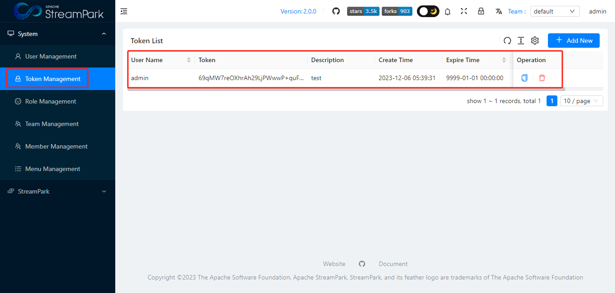Collapse the sidebar with the hamburger icon
The image size is (615, 293).
(124, 11)
